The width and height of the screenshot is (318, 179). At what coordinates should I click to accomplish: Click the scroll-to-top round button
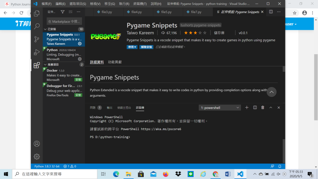[x=271, y=92]
